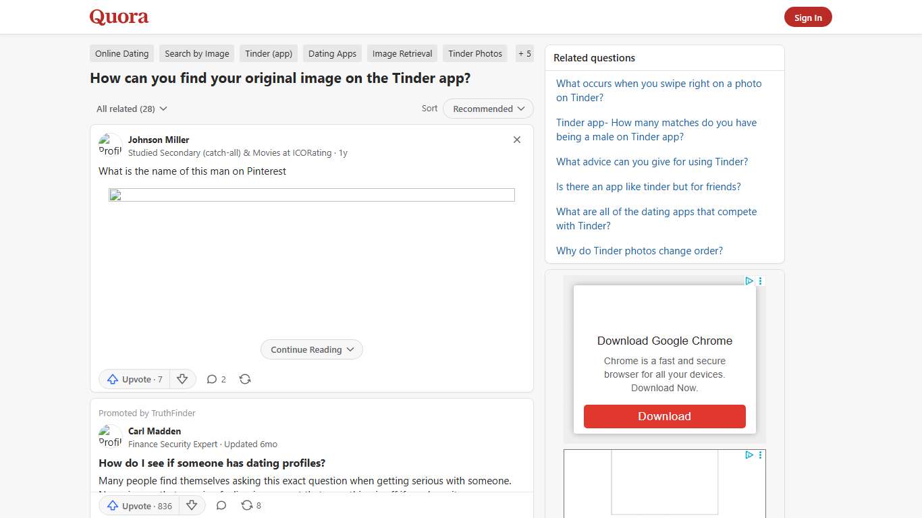Select the Tinder (app) topic tab
The image size is (922, 518).
click(268, 53)
